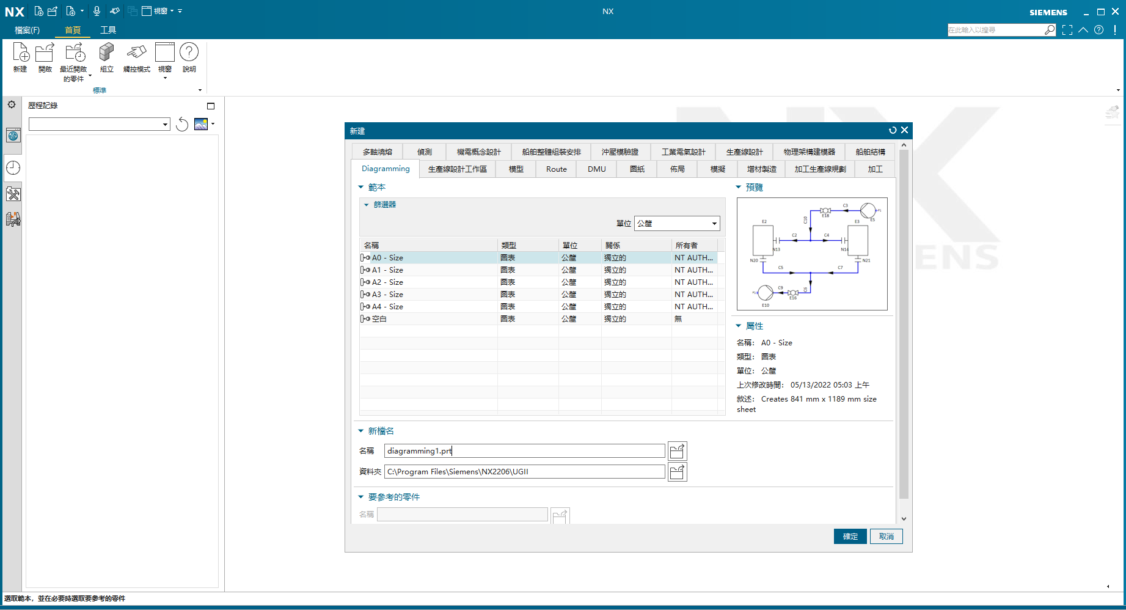
Task: Select the A3 - Size template row
Action: click(538, 295)
